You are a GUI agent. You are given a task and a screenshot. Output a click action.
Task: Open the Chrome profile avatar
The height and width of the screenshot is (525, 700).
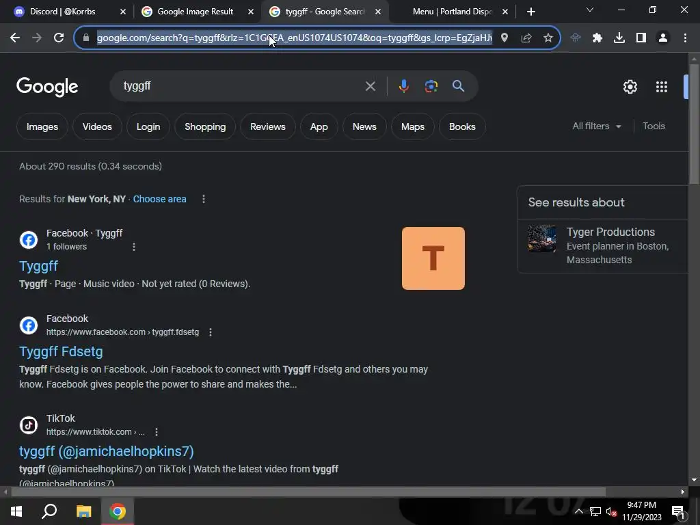coord(663,38)
